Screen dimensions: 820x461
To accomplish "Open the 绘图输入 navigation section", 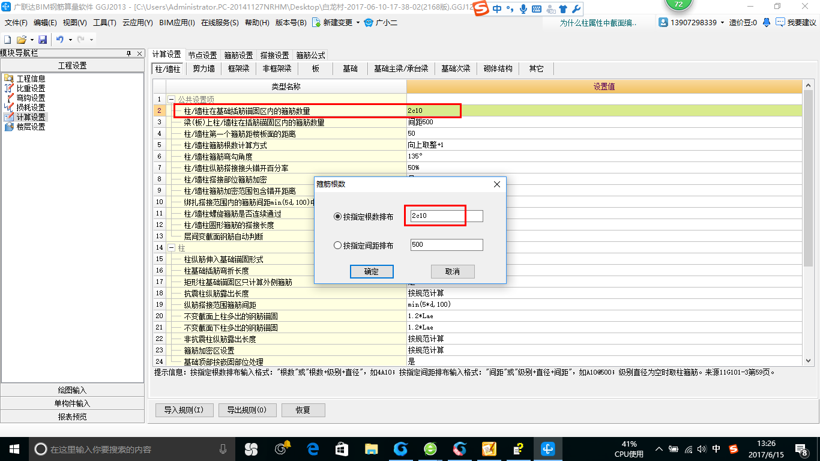I will click(73, 390).
